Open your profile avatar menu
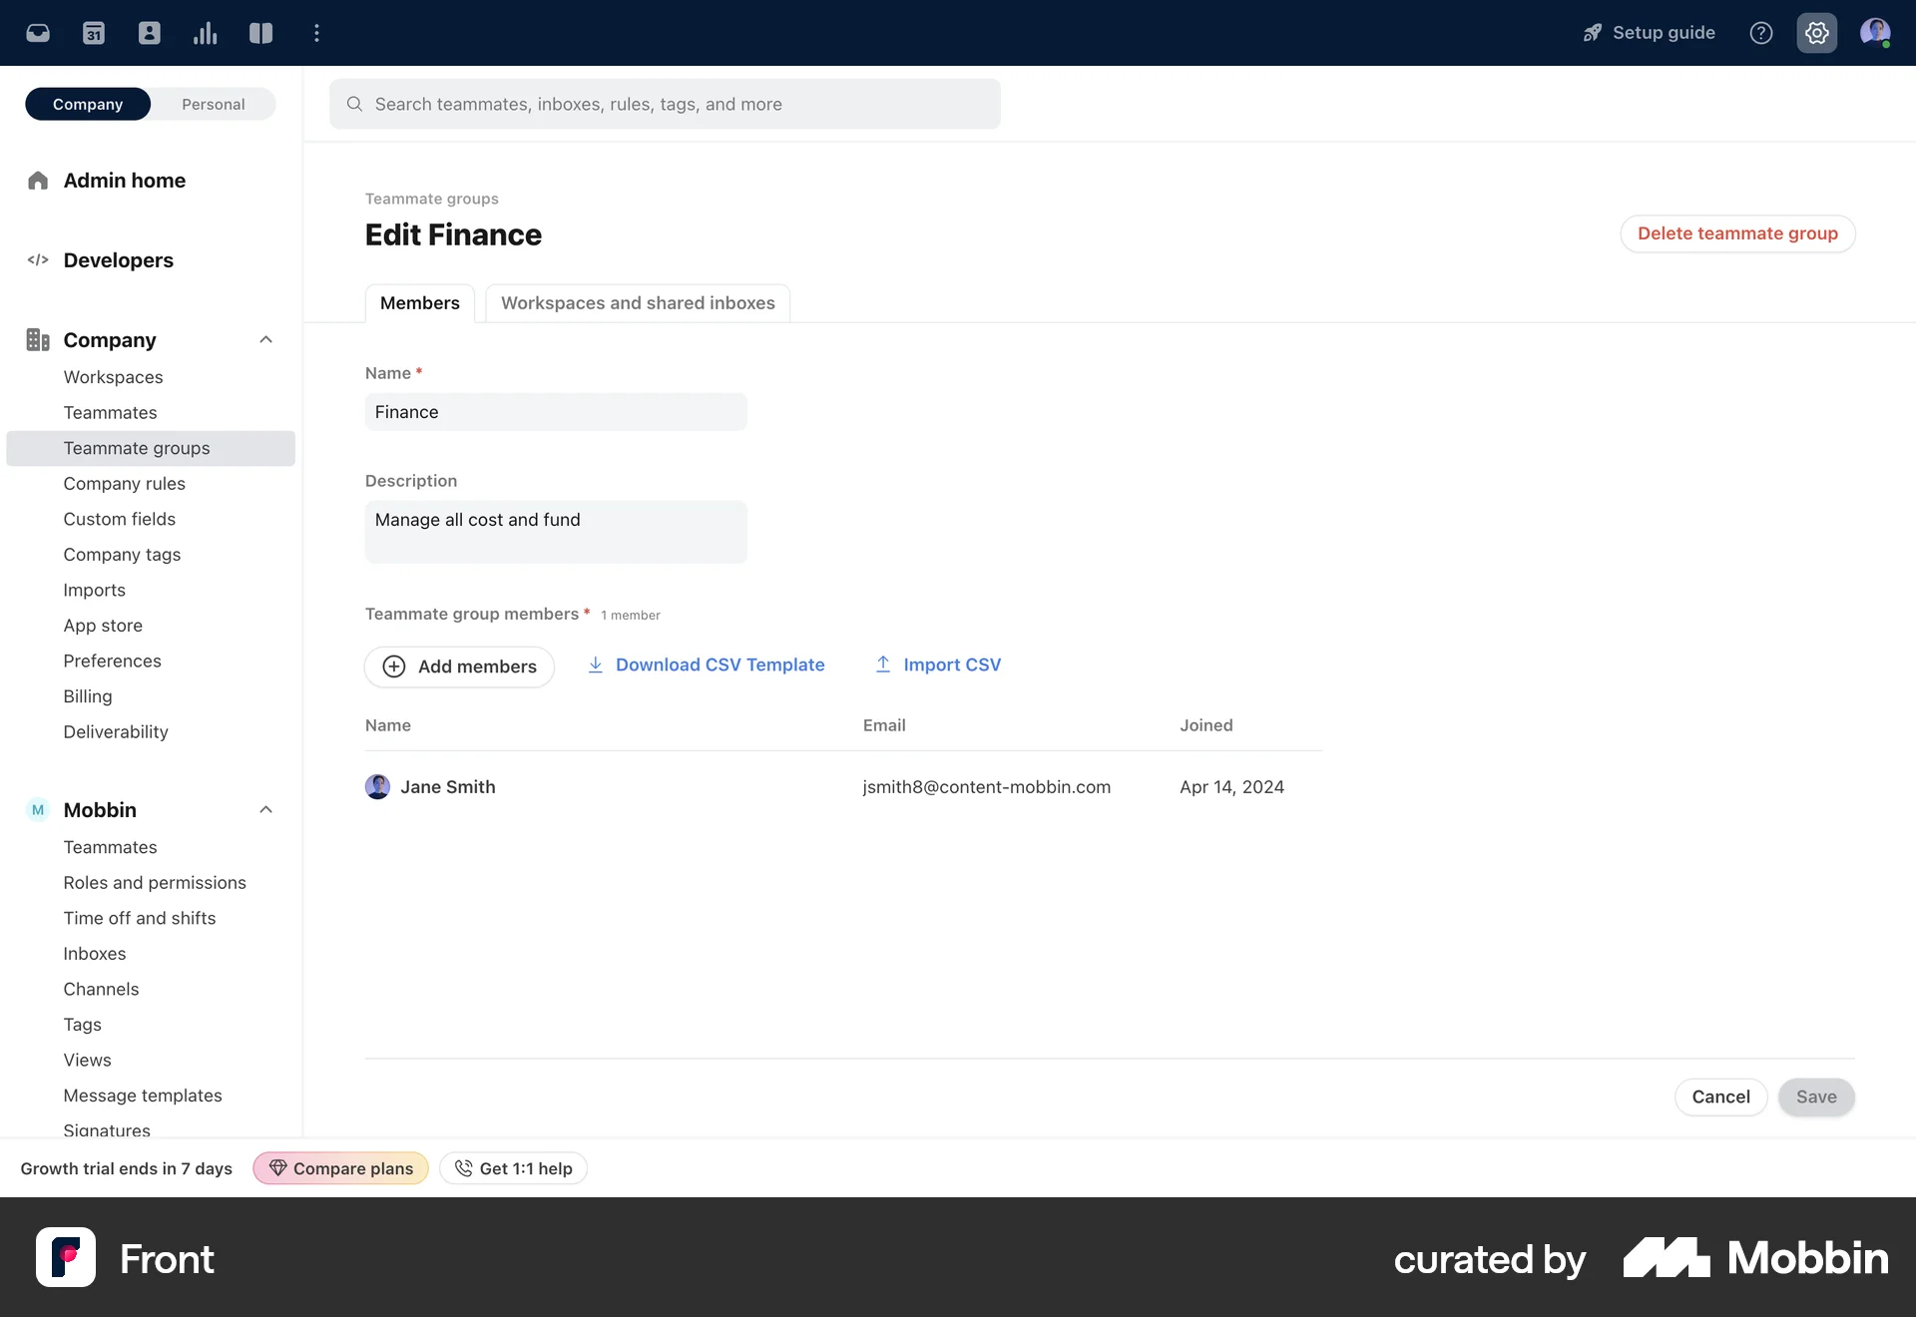1916x1317 pixels. [x=1876, y=32]
